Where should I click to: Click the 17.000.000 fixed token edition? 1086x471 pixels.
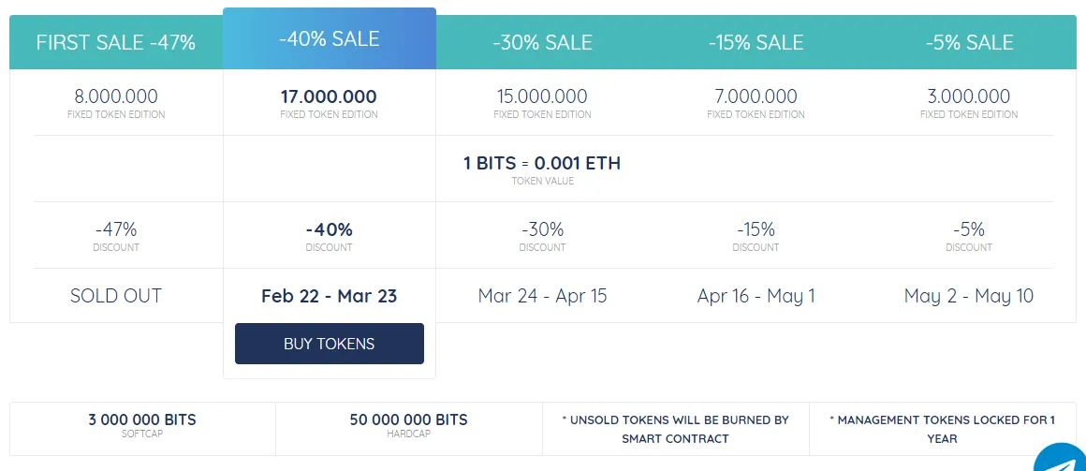coord(329,96)
